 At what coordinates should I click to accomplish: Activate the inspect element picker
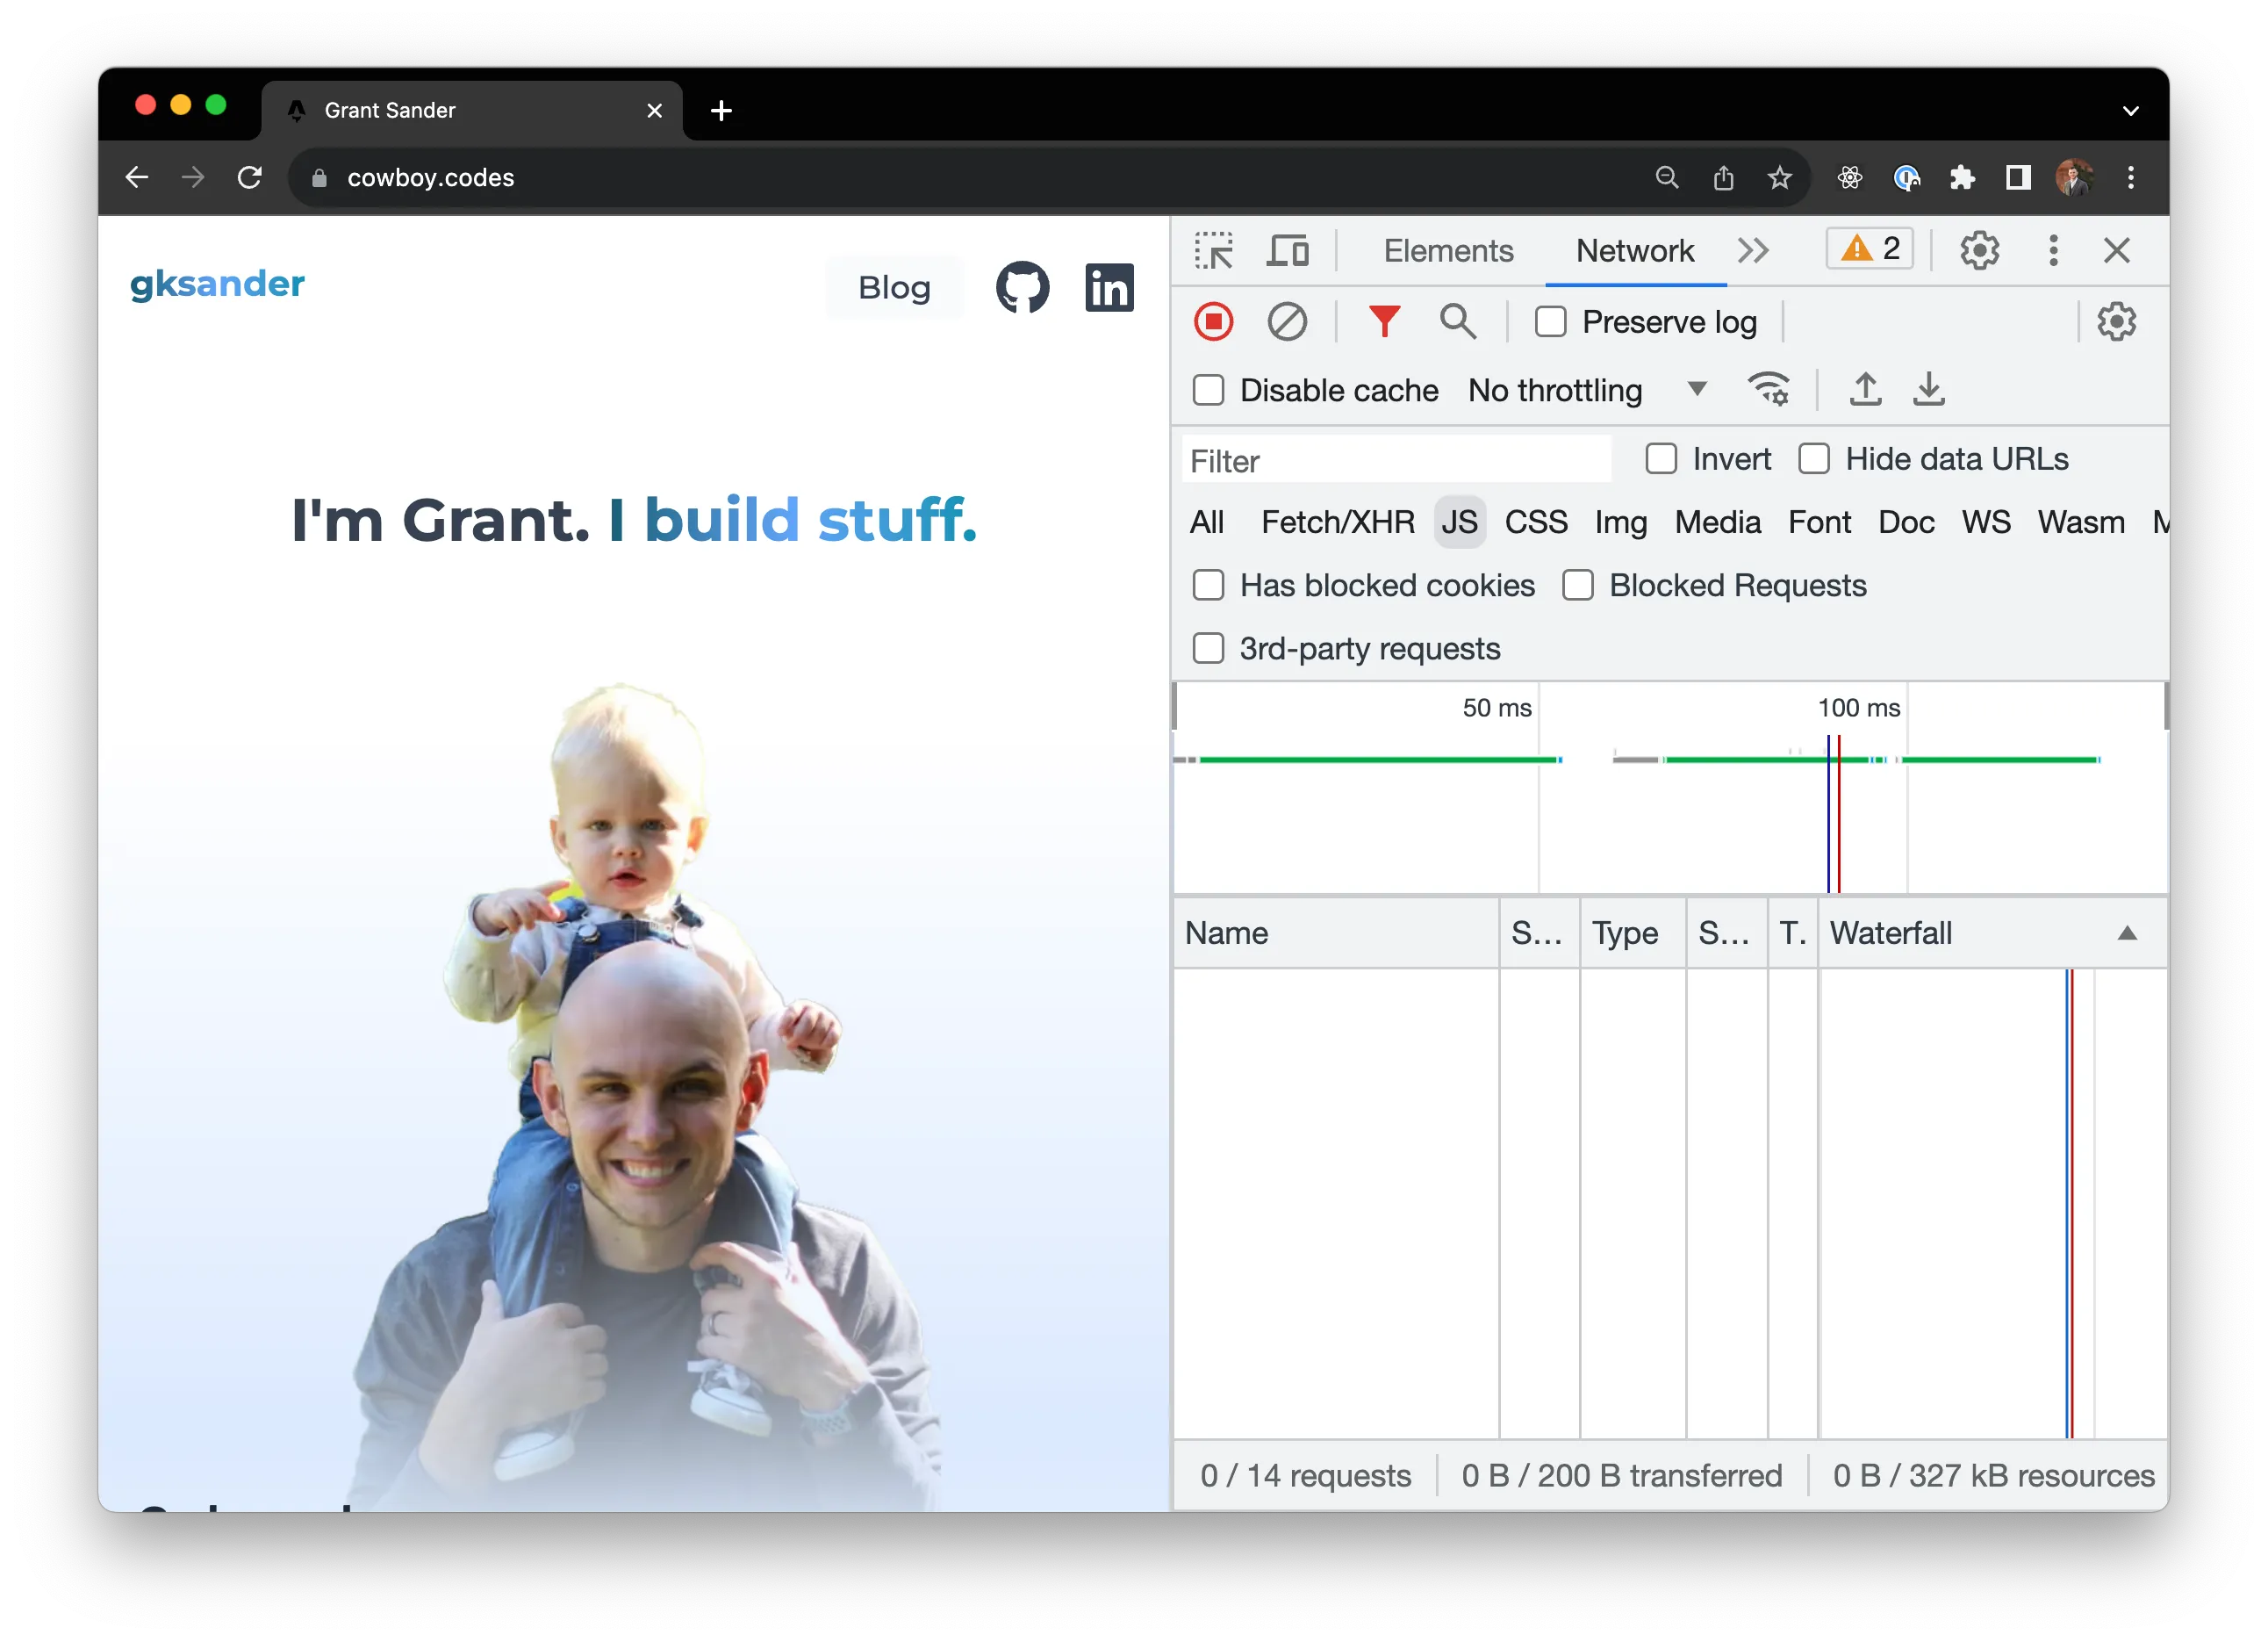tap(1214, 250)
